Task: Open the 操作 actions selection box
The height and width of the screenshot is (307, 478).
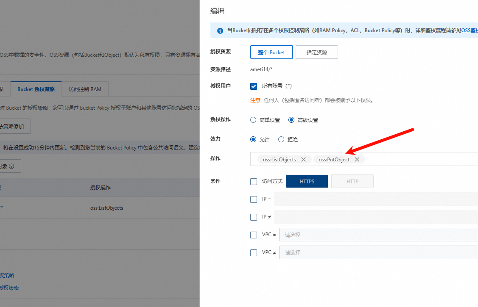Action: tap(420, 159)
